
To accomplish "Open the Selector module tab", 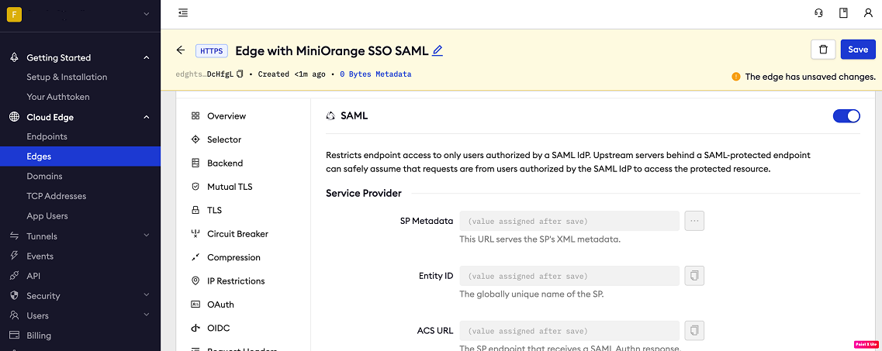I will (216, 139).
